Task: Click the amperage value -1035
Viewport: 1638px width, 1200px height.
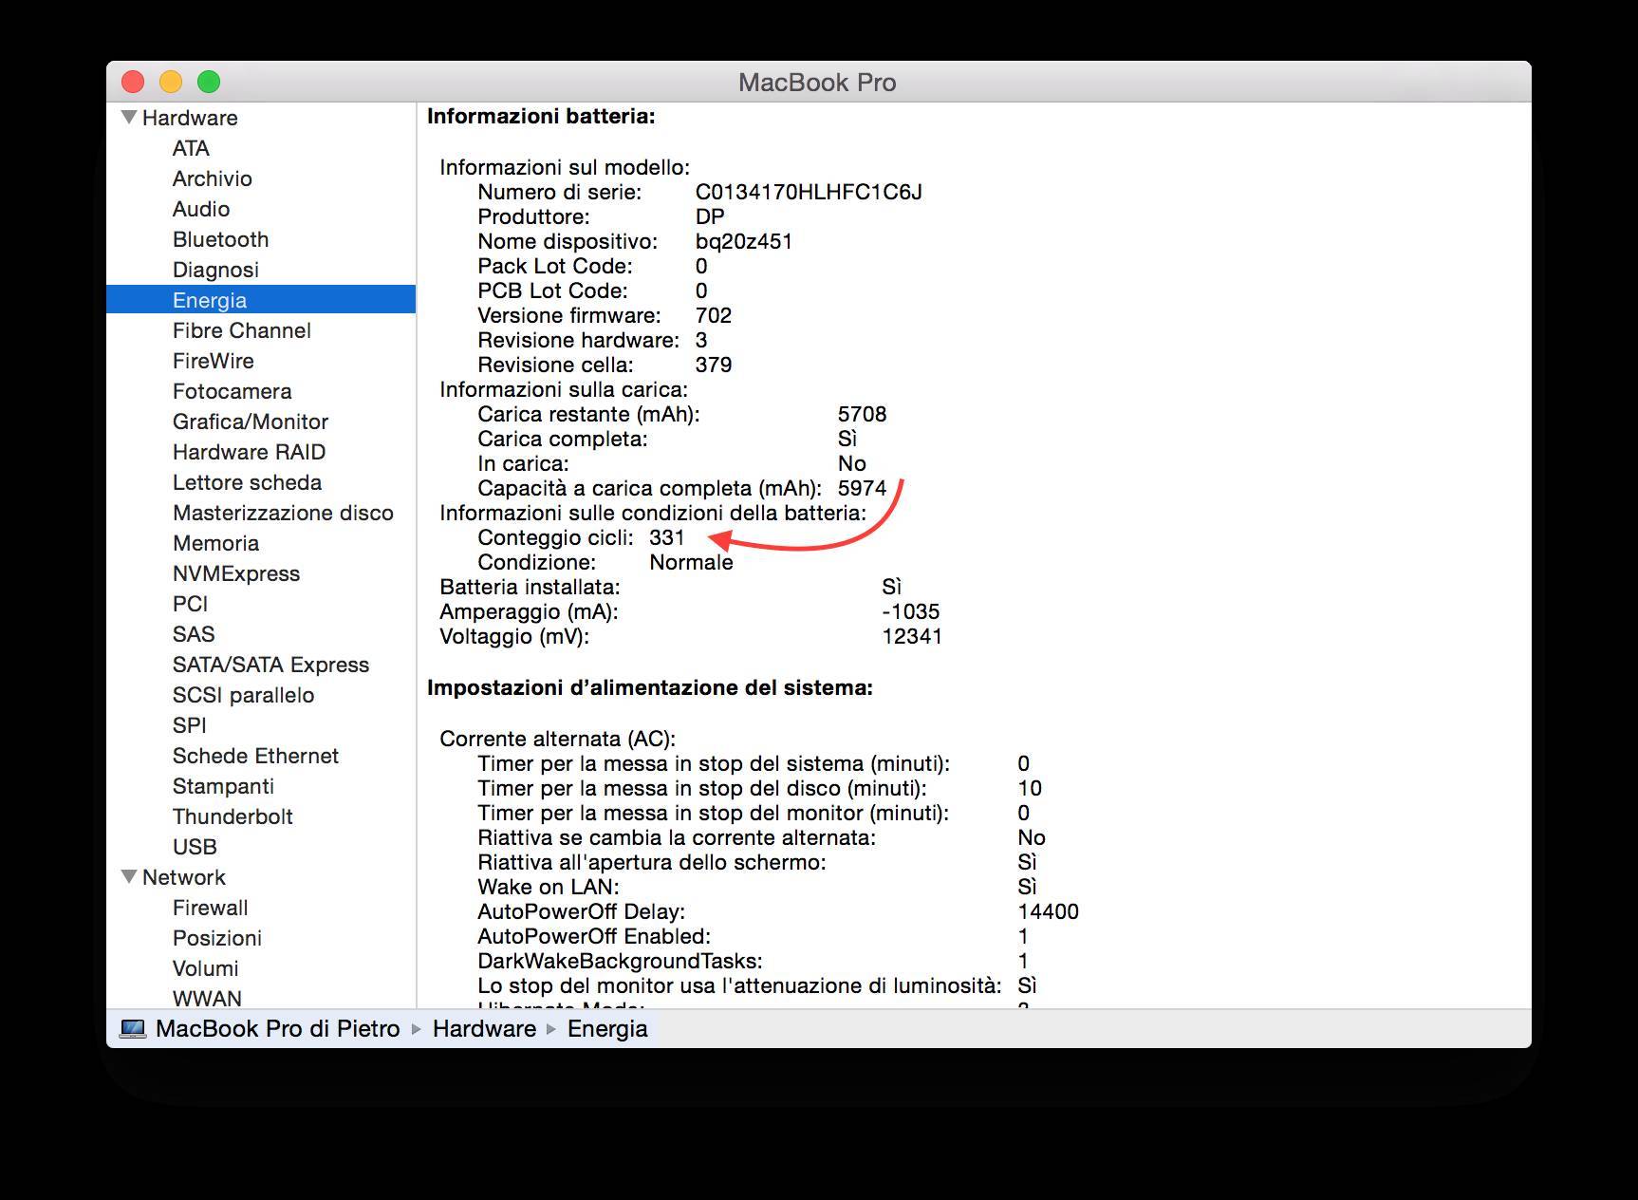Action: [x=911, y=611]
